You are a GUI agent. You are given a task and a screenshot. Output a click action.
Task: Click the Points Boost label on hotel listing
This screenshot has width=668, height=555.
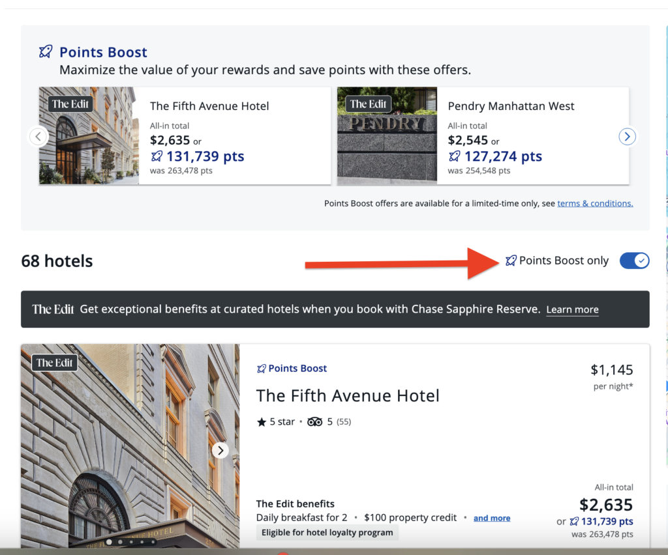[297, 368]
